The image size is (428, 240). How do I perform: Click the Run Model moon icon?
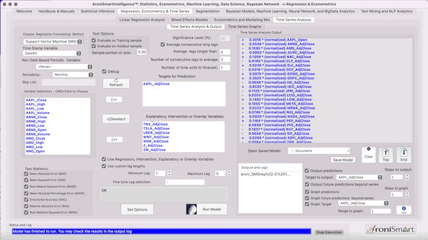191,209
